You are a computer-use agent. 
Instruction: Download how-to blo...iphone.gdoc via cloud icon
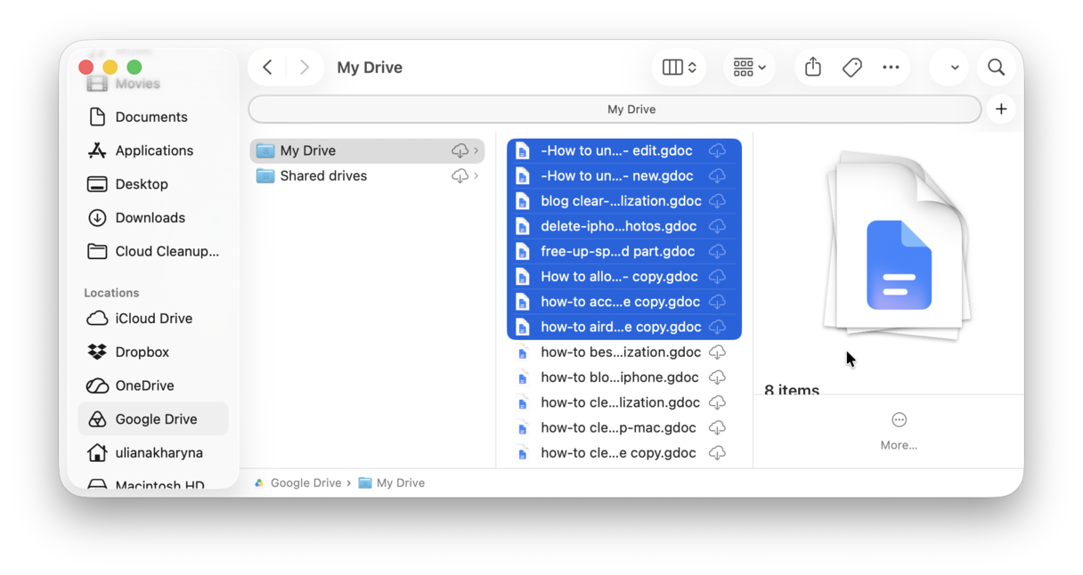point(717,377)
